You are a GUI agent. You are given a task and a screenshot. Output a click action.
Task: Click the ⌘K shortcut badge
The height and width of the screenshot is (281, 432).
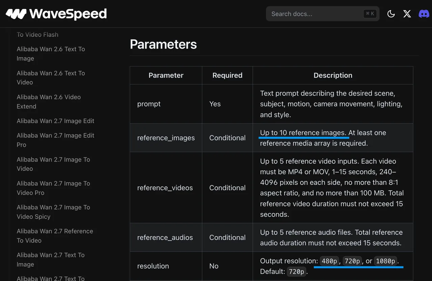tap(370, 14)
